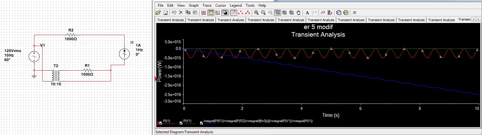Open the View menu

(x=181, y=5)
